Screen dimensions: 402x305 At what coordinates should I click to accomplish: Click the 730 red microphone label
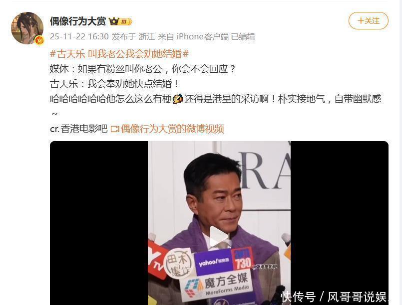click(x=242, y=260)
